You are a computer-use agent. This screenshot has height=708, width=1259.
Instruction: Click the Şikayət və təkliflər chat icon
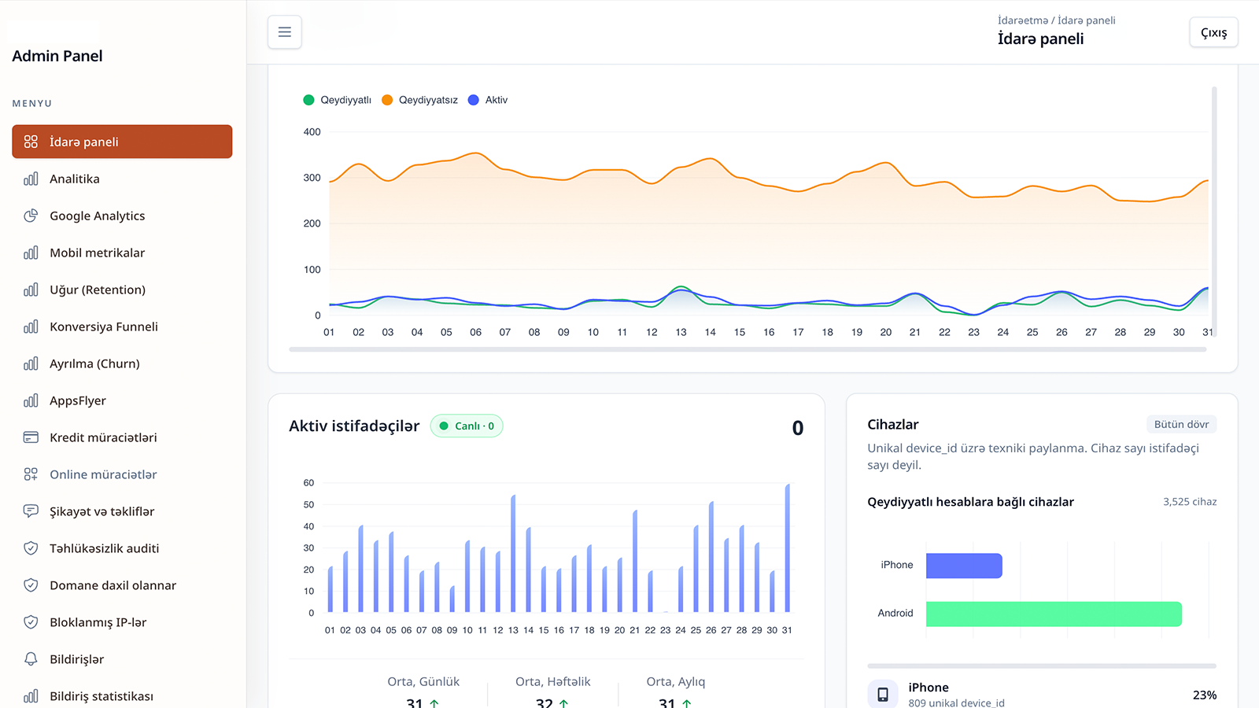[x=31, y=511]
